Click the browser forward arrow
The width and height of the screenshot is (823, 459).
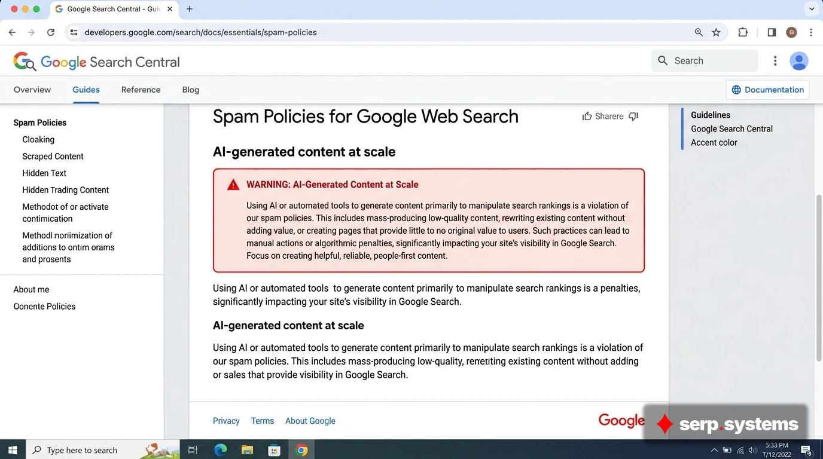pyautogui.click(x=31, y=32)
